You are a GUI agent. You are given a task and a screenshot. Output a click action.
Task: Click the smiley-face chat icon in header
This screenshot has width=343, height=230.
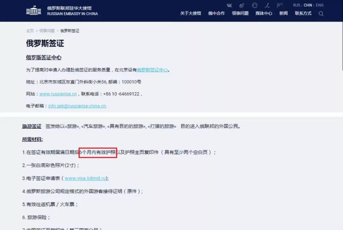[255, 5]
